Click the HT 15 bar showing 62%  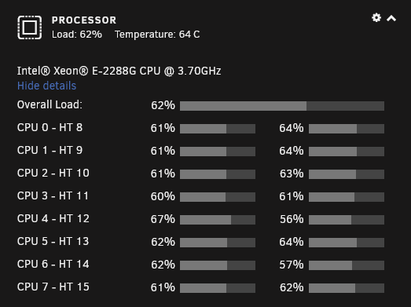(x=347, y=288)
